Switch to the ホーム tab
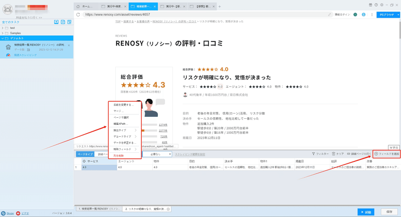Screen dimensions: 401x217 86,7
